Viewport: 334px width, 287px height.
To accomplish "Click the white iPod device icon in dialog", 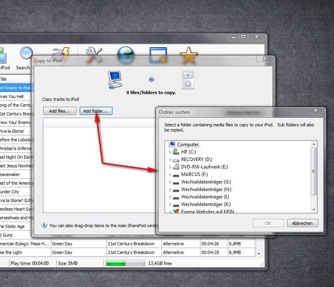I will coord(188,80).
